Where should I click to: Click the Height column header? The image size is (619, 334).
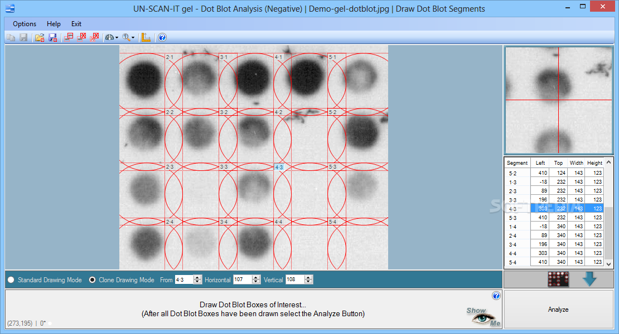(594, 163)
